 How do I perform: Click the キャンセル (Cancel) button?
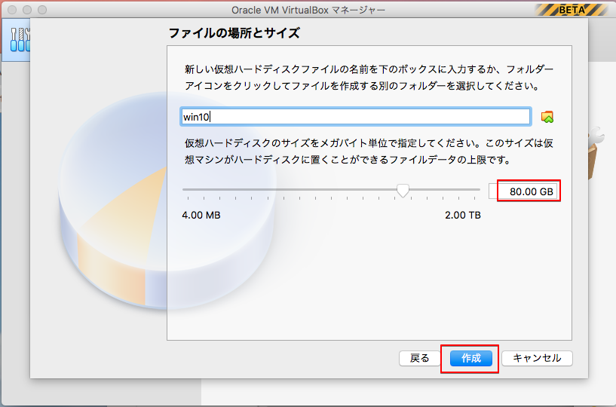pyautogui.click(x=537, y=358)
